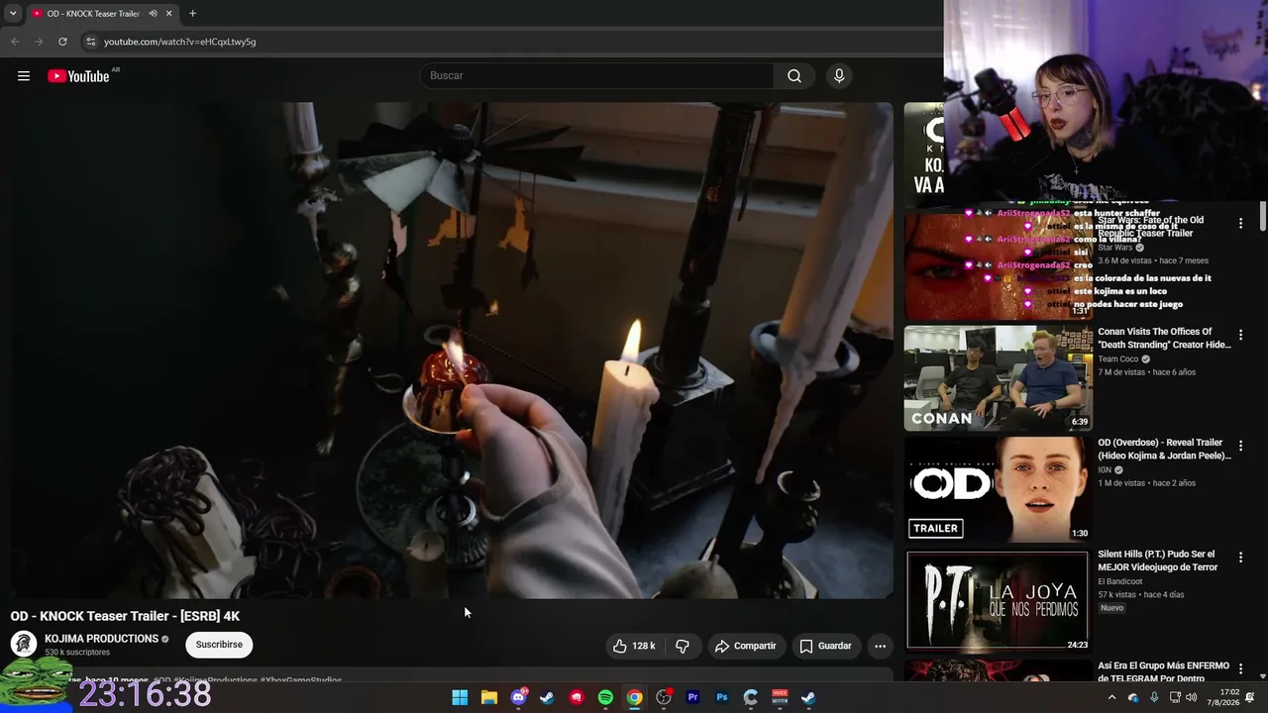Screen dimensions: 1268x713
Task: Open the Conan Visits Death Stranding thumbnail
Action: click(998, 377)
